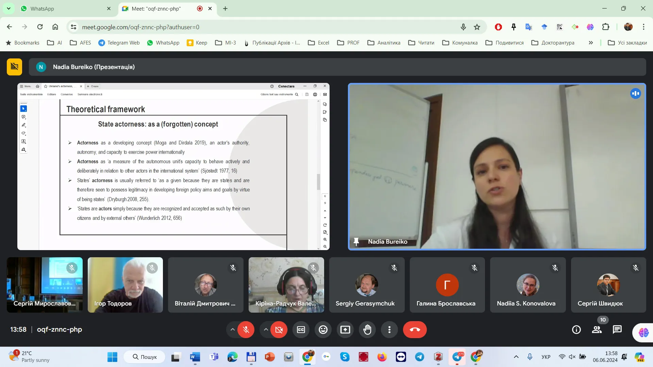Open more options three-dot menu

coord(389,330)
